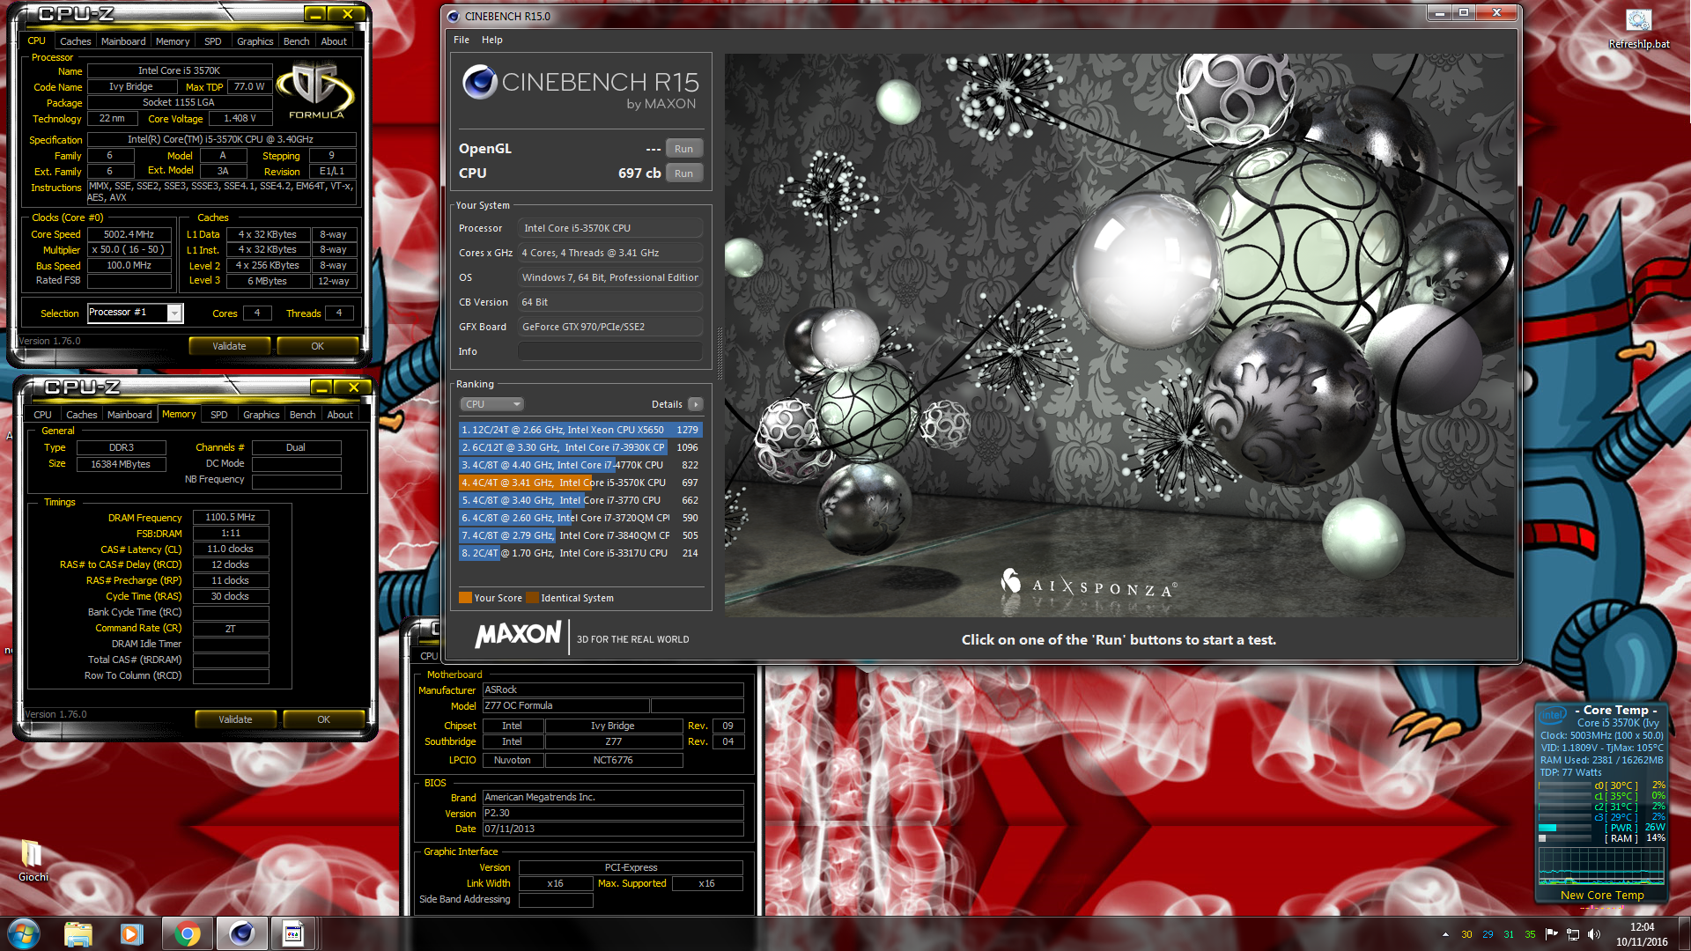Click the Cinebench R15 logo sphere icon
1691x951 pixels.
480,82
